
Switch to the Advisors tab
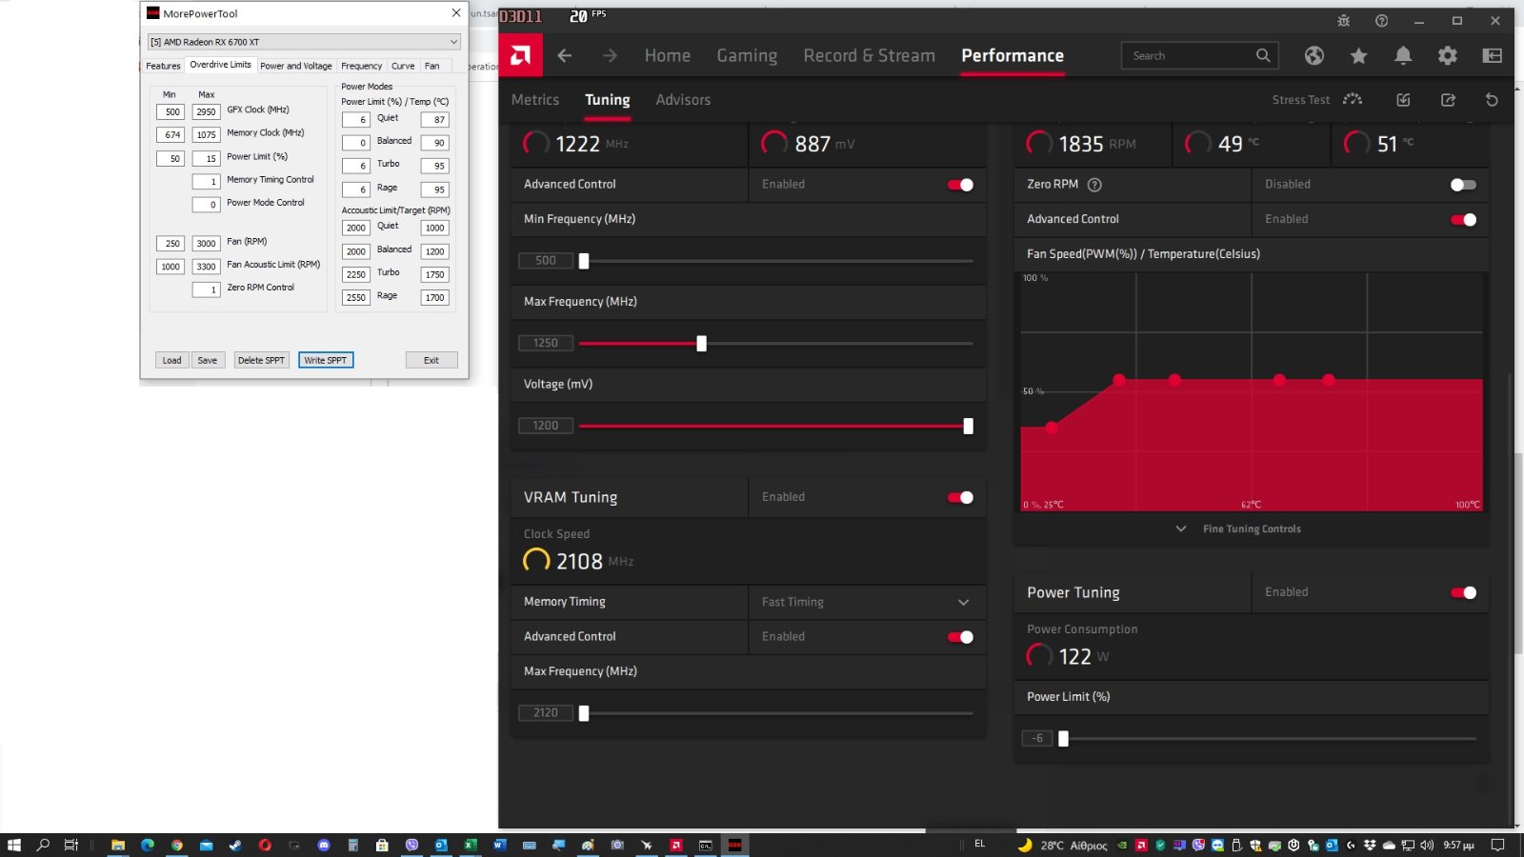click(683, 99)
